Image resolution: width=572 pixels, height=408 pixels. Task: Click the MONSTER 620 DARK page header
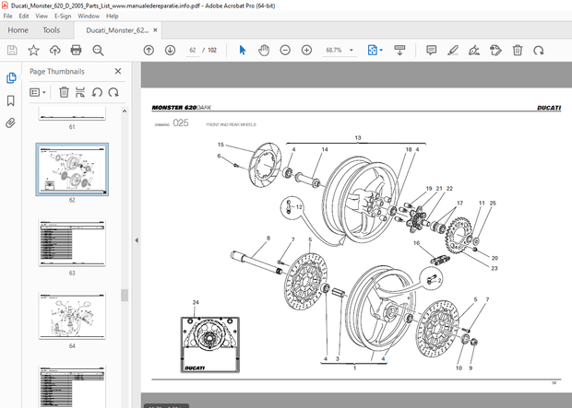(x=182, y=108)
